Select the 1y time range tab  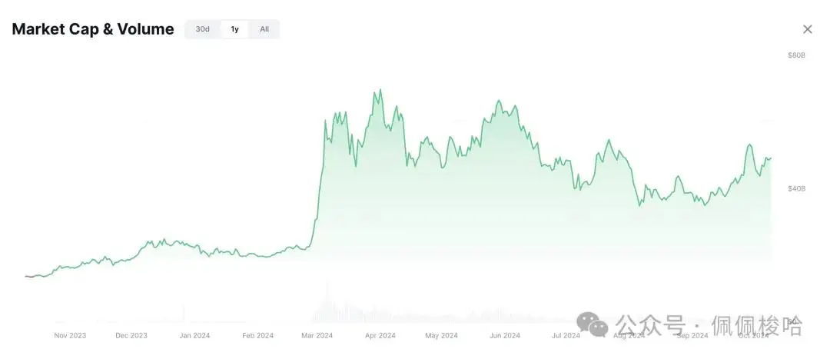[234, 29]
